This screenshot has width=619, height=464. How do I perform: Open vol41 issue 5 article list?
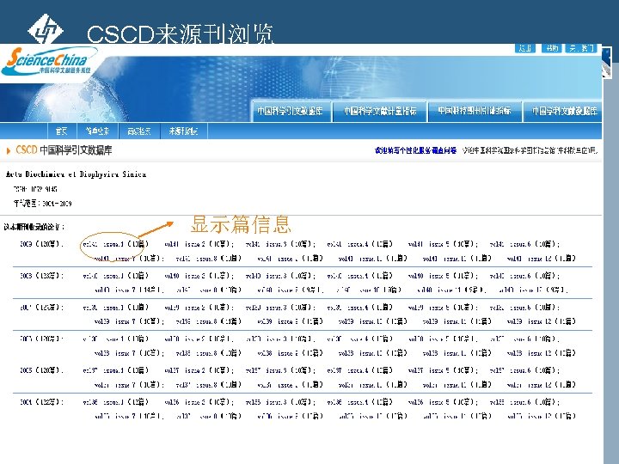tap(443, 244)
